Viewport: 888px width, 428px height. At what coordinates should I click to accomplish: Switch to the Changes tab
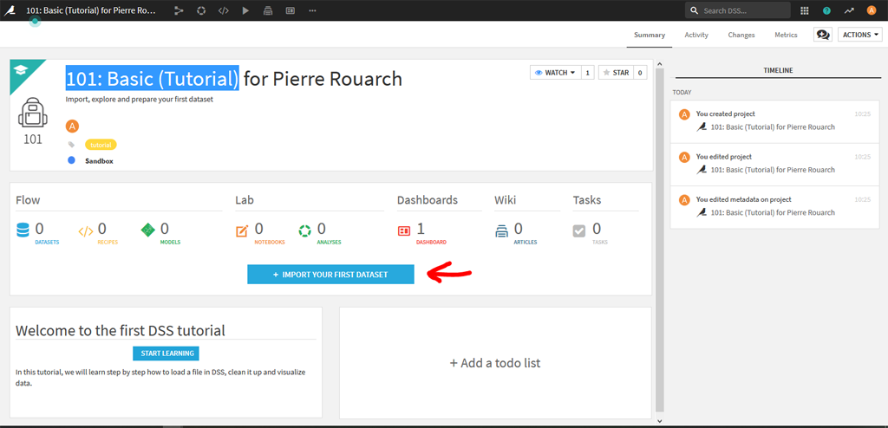pos(741,36)
